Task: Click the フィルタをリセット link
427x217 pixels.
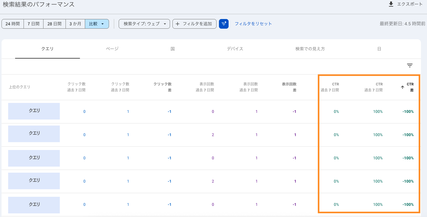Action: click(x=253, y=24)
